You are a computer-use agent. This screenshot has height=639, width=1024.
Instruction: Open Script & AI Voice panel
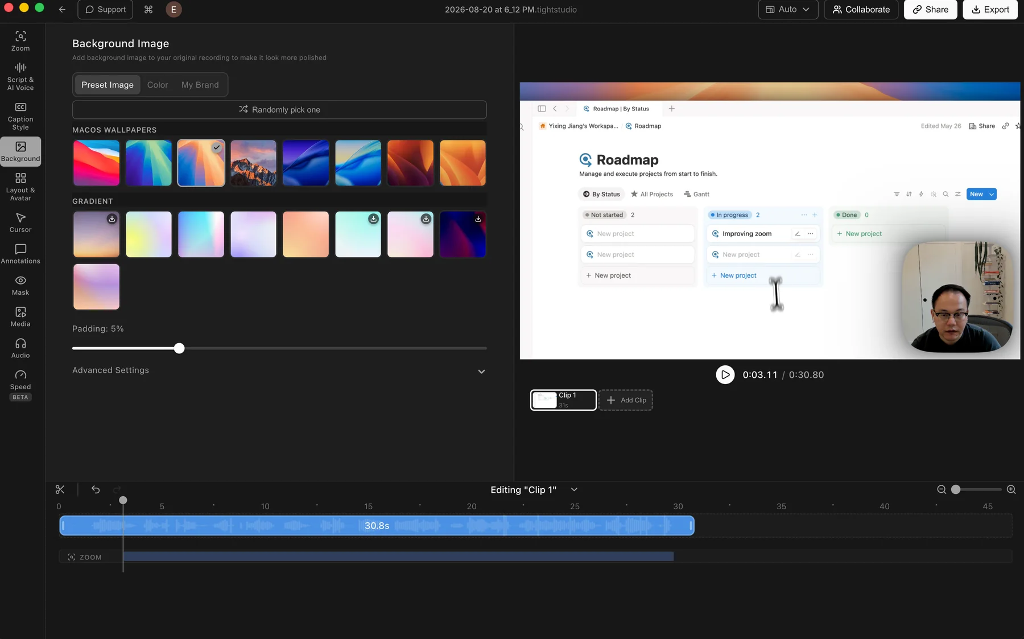pyautogui.click(x=20, y=77)
